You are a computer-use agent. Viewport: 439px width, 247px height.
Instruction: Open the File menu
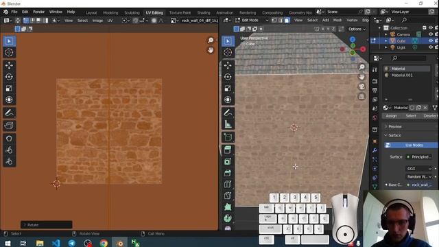pyautogui.click(x=14, y=12)
